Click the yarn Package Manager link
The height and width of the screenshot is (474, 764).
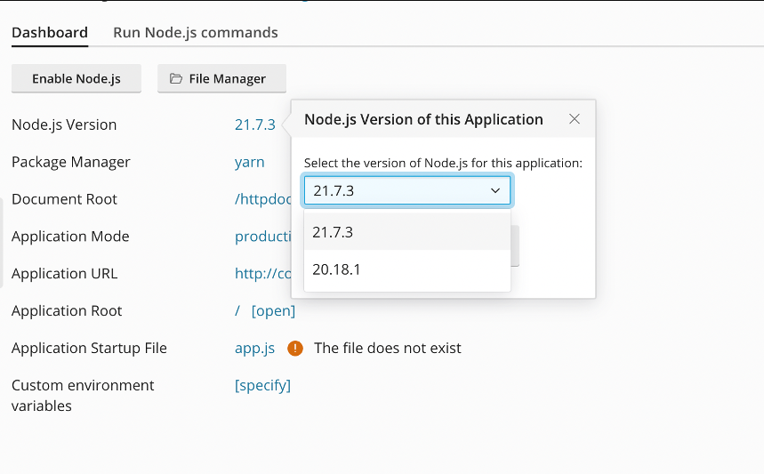(249, 162)
